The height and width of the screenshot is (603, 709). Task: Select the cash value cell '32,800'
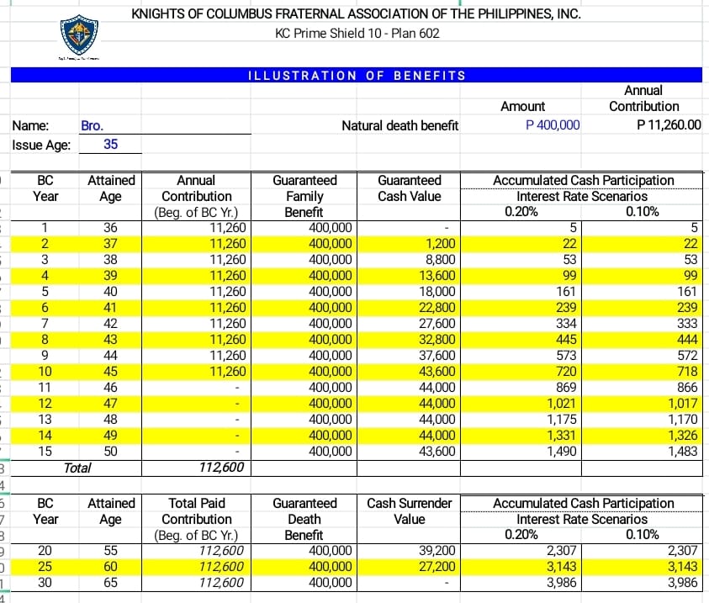click(437, 340)
